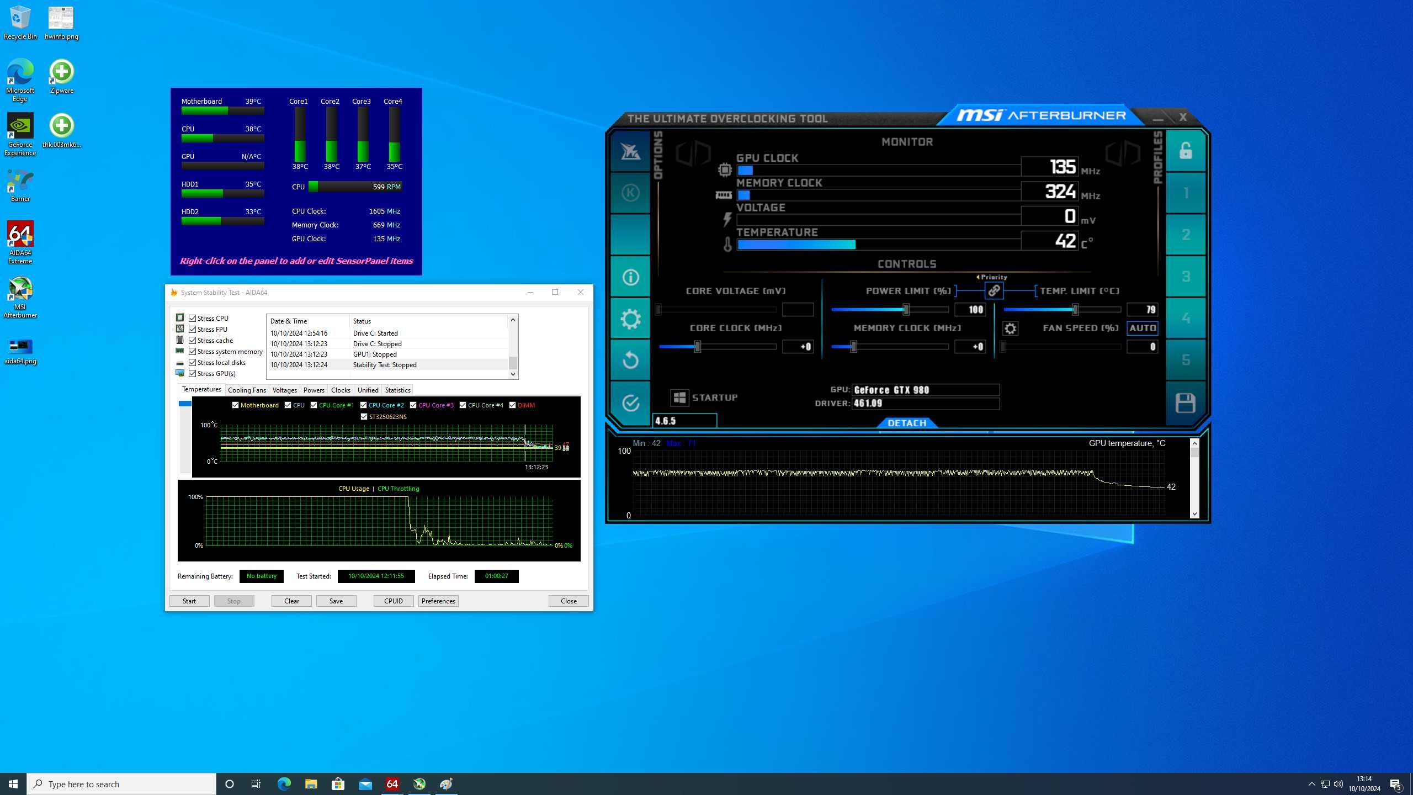Open File Explorer from taskbar

[311, 784]
